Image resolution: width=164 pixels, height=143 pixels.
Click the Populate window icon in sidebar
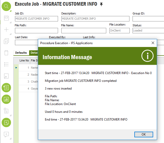pos(6,18)
